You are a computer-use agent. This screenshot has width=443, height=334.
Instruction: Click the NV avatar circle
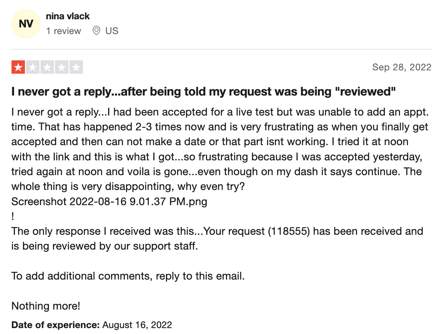click(x=26, y=24)
